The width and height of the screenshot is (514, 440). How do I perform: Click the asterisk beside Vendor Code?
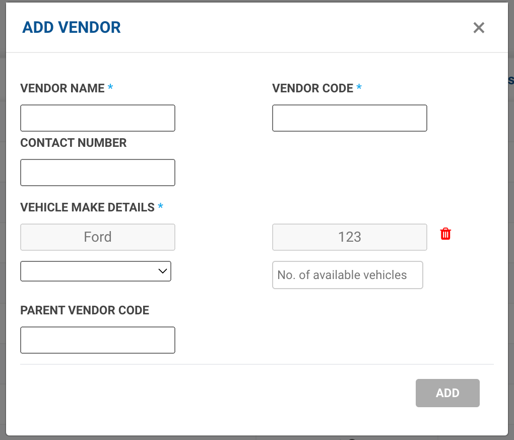click(359, 88)
